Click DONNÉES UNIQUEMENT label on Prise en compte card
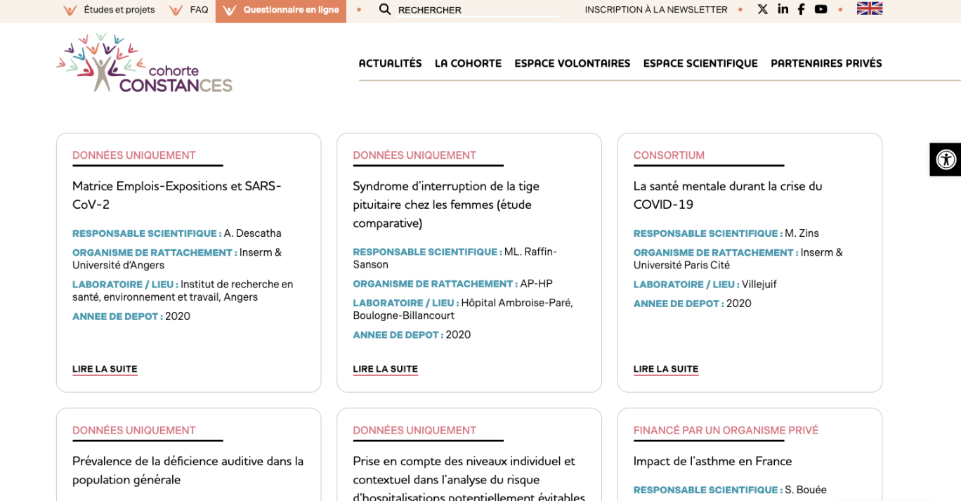961x501 pixels. click(414, 431)
